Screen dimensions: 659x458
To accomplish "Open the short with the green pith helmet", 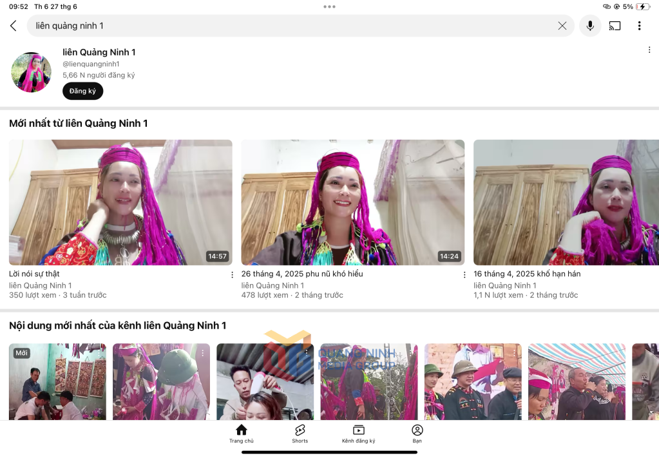I will [x=162, y=381].
